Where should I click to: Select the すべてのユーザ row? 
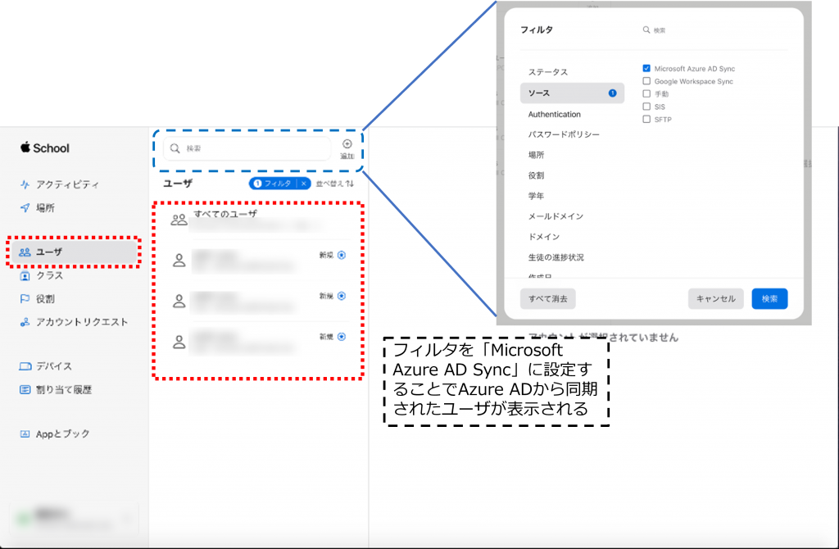pyautogui.click(x=260, y=220)
